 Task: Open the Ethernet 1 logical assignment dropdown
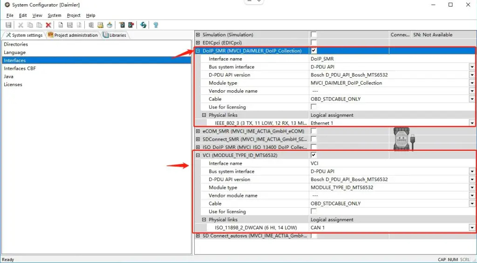click(472, 123)
